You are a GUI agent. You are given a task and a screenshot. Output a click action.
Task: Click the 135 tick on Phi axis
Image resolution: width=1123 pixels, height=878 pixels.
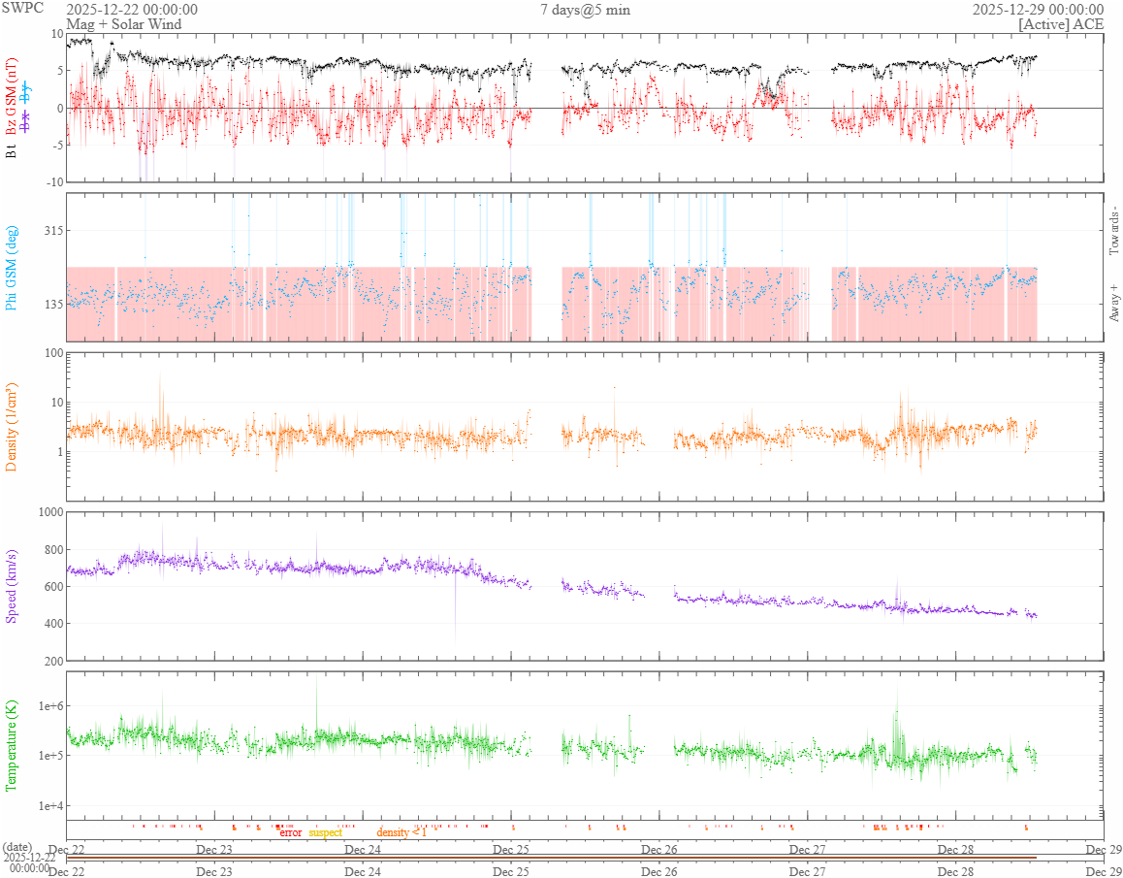[53, 304]
